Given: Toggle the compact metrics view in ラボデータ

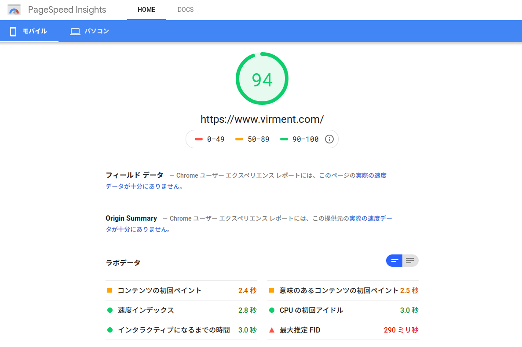Looking at the screenshot, I should pyautogui.click(x=394, y=260).
